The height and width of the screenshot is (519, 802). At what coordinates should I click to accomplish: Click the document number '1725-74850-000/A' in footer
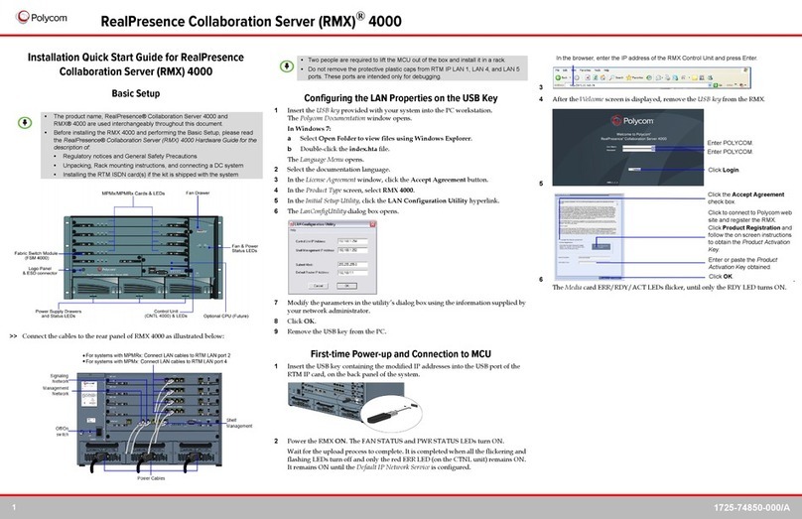[x=752, y=508]
